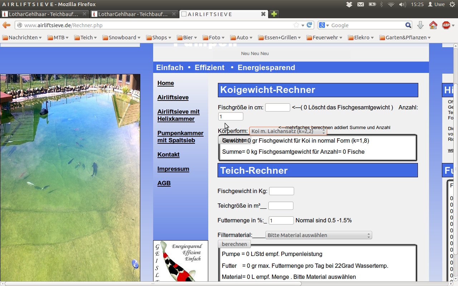
Task: Click the browser back arrow button
Action: 6,25
